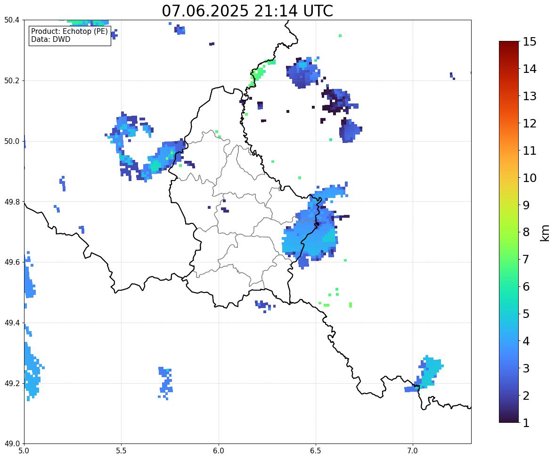Click the "Data: DWD" legend text
The image size is (555, 459).
(x=50, y=39)
